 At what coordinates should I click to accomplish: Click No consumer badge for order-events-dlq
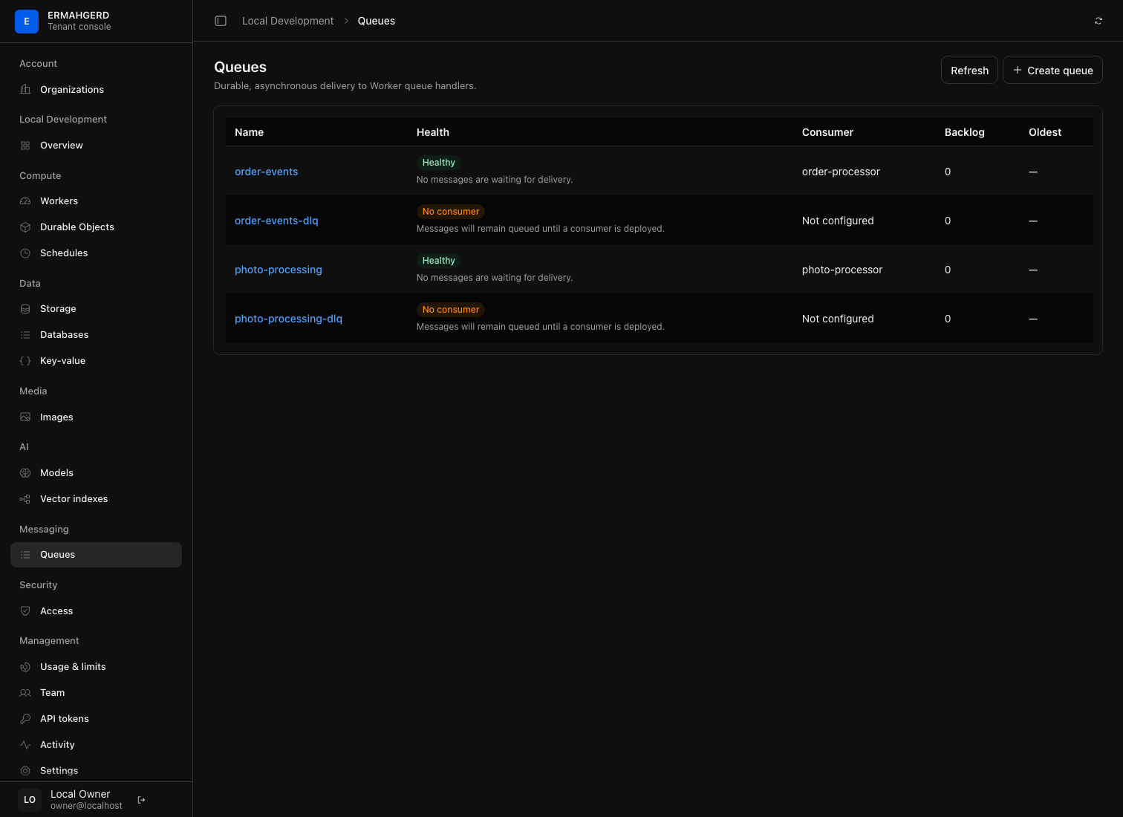[451, 212]
